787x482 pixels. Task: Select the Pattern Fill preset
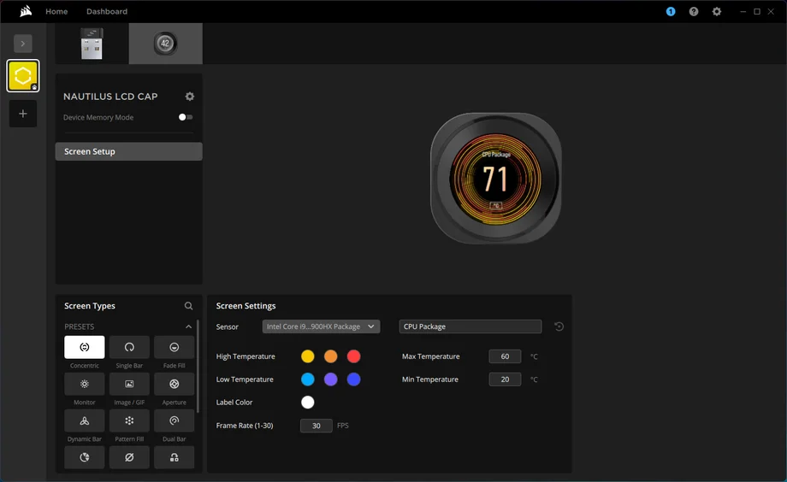(x=129, y=420)
